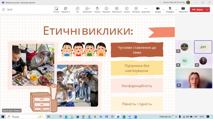
Task: Show the participants list (Користувачі)
Action: pyautogui.click(x=87, y=10)
